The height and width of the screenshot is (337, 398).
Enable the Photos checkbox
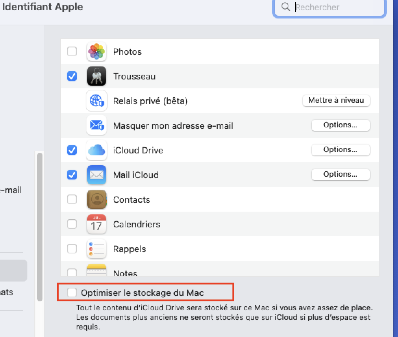click(72, 51)
